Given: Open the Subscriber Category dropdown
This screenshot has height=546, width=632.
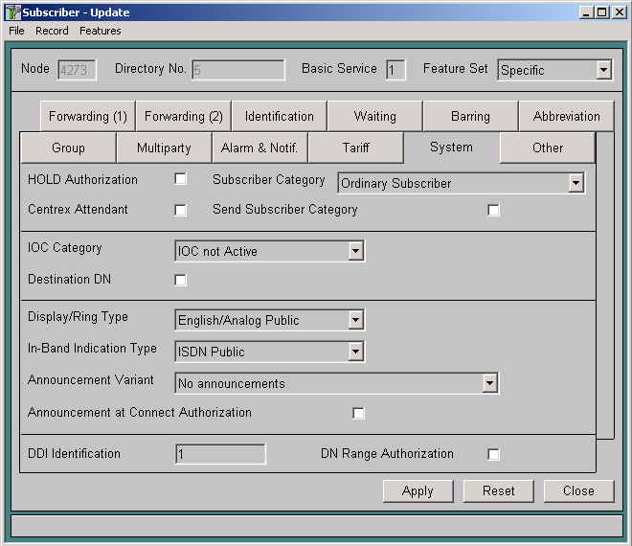Looking at the screenshot, I should (x=575, y=183).
